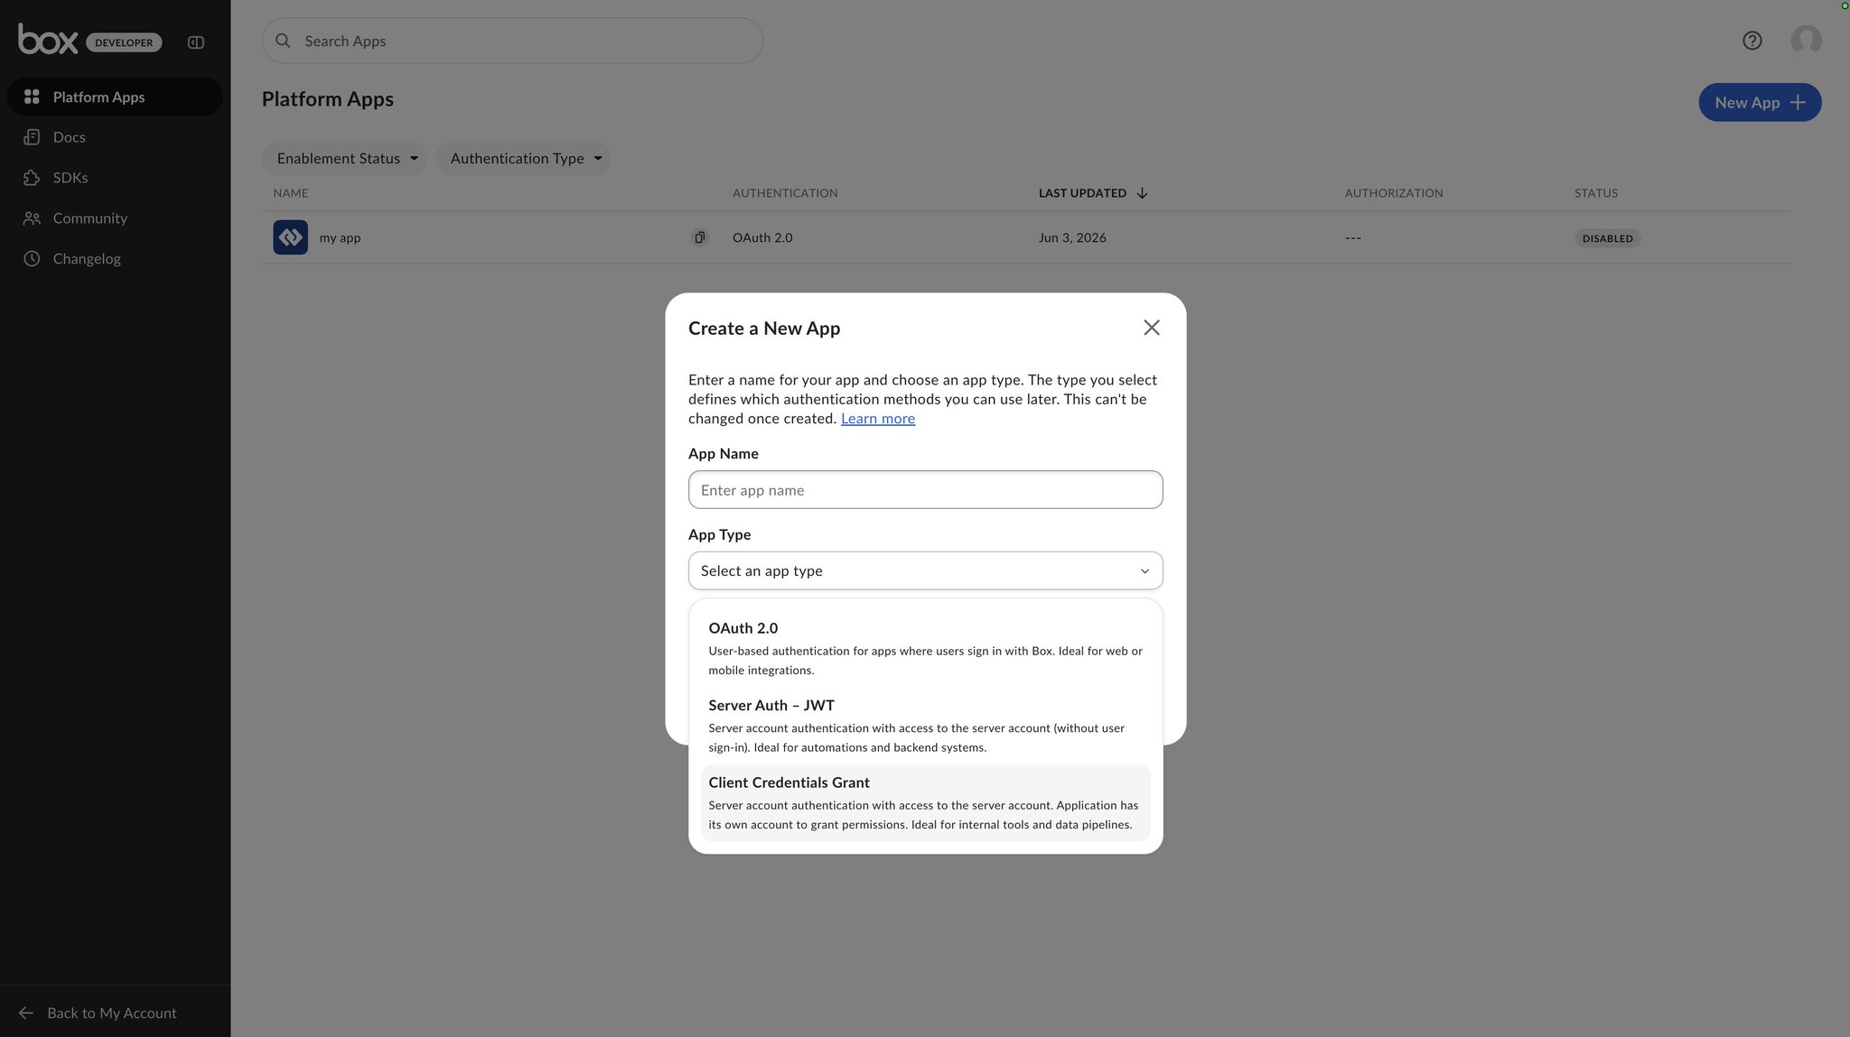Click the Last Updated sort arrow
The width and height of the screenshot is (1850, 1037).
pyautogui.click(x=1142, y=193)
